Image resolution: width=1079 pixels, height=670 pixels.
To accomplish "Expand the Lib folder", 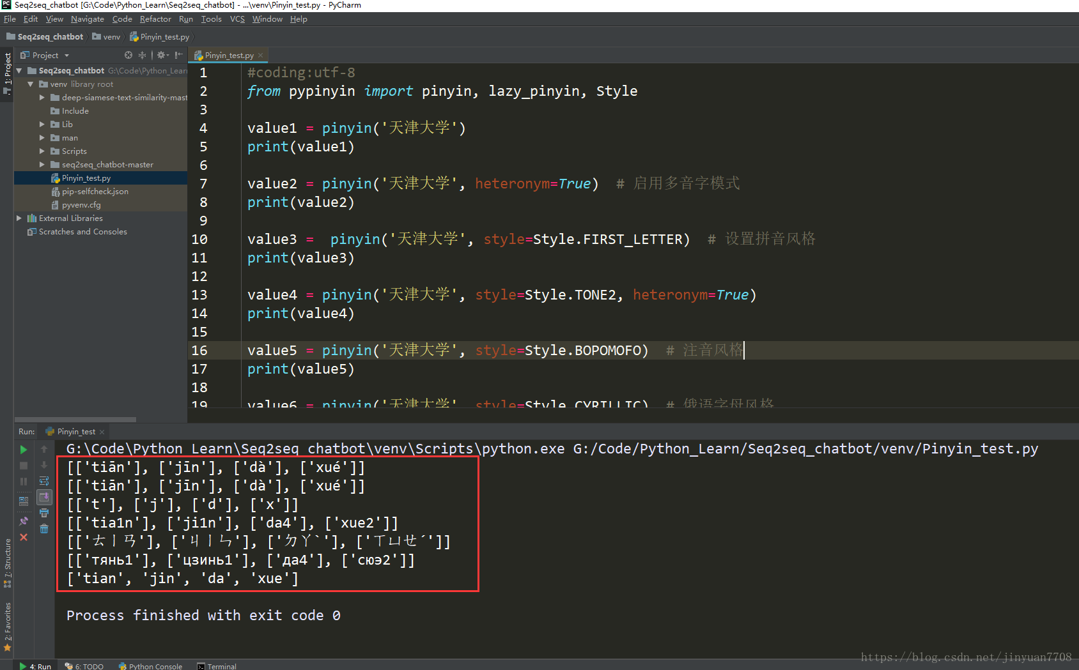I will (42, 125).
